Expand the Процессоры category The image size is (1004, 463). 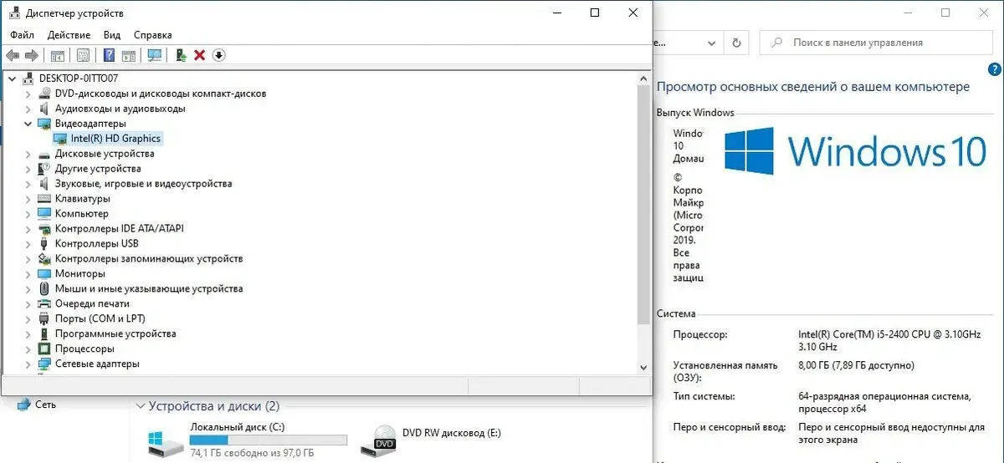(x=28, y=349)
